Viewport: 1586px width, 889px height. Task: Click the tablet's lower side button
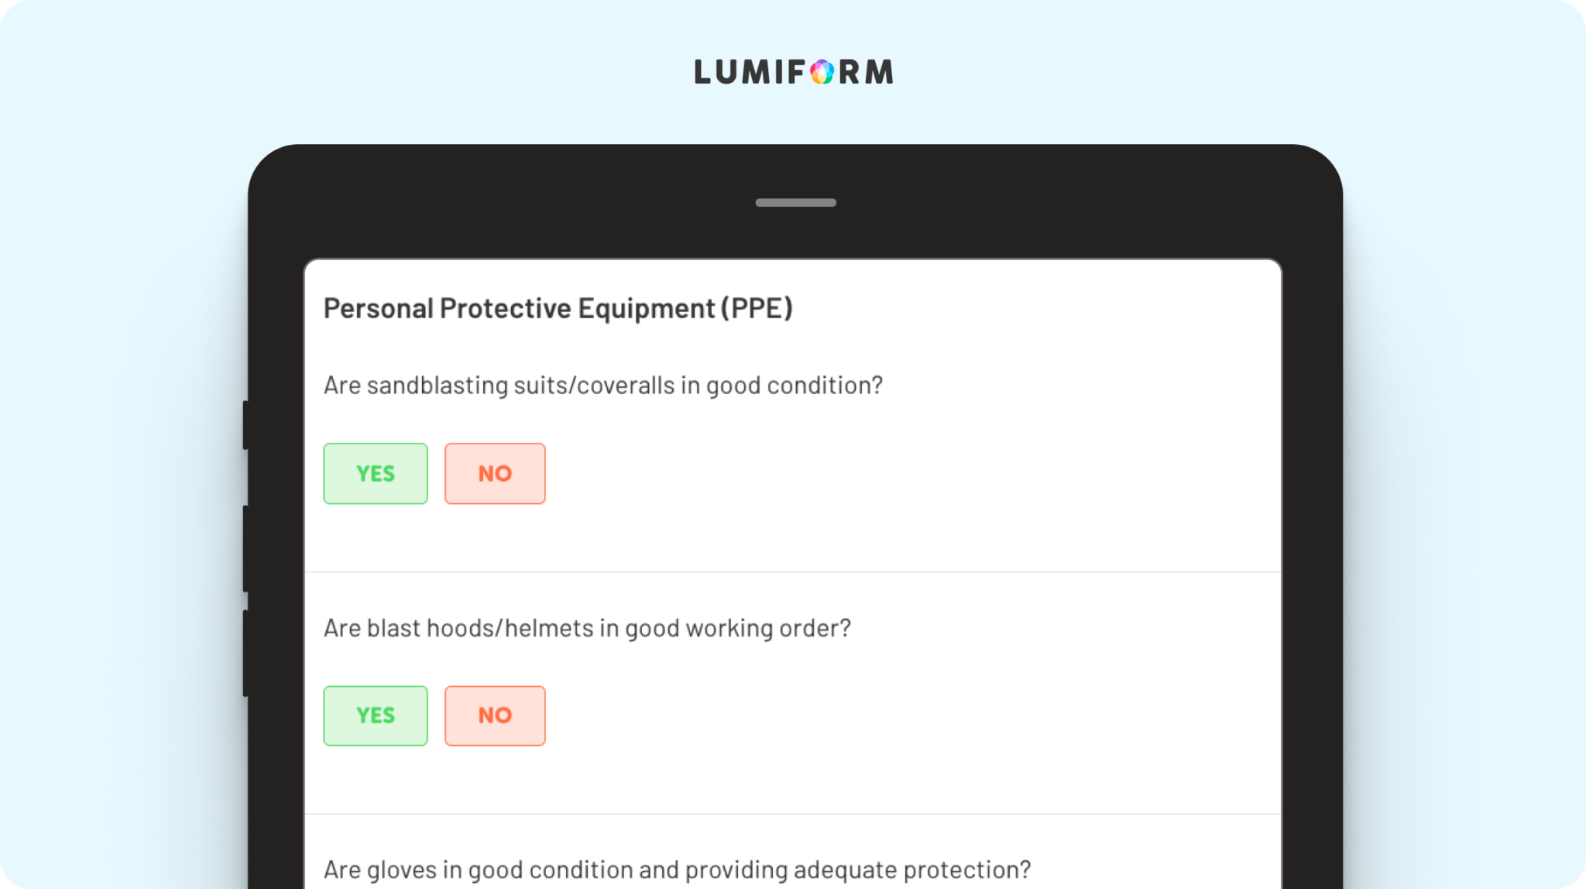pyautogui.click(x=245, y=654)
